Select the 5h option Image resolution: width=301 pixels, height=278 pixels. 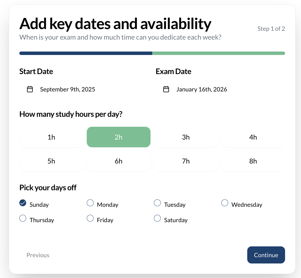pyautogui.click(x=51, y=161)
